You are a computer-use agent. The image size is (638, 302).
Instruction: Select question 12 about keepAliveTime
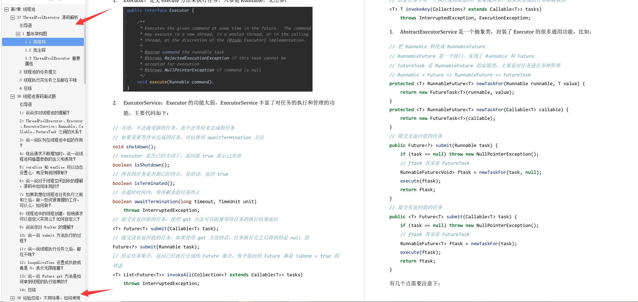(x=50, y=265)
